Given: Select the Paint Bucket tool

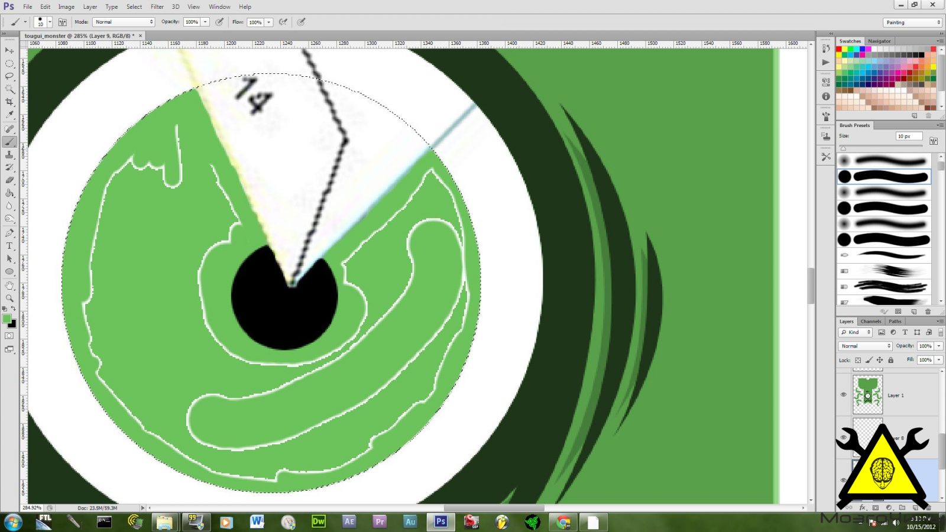Looking at the screenshot, I should pyautogui.click(x=9, y=193).
